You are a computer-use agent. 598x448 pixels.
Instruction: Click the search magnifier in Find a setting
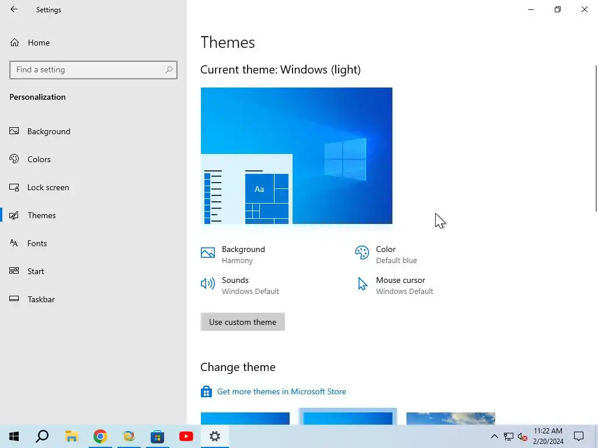[169, 70]
